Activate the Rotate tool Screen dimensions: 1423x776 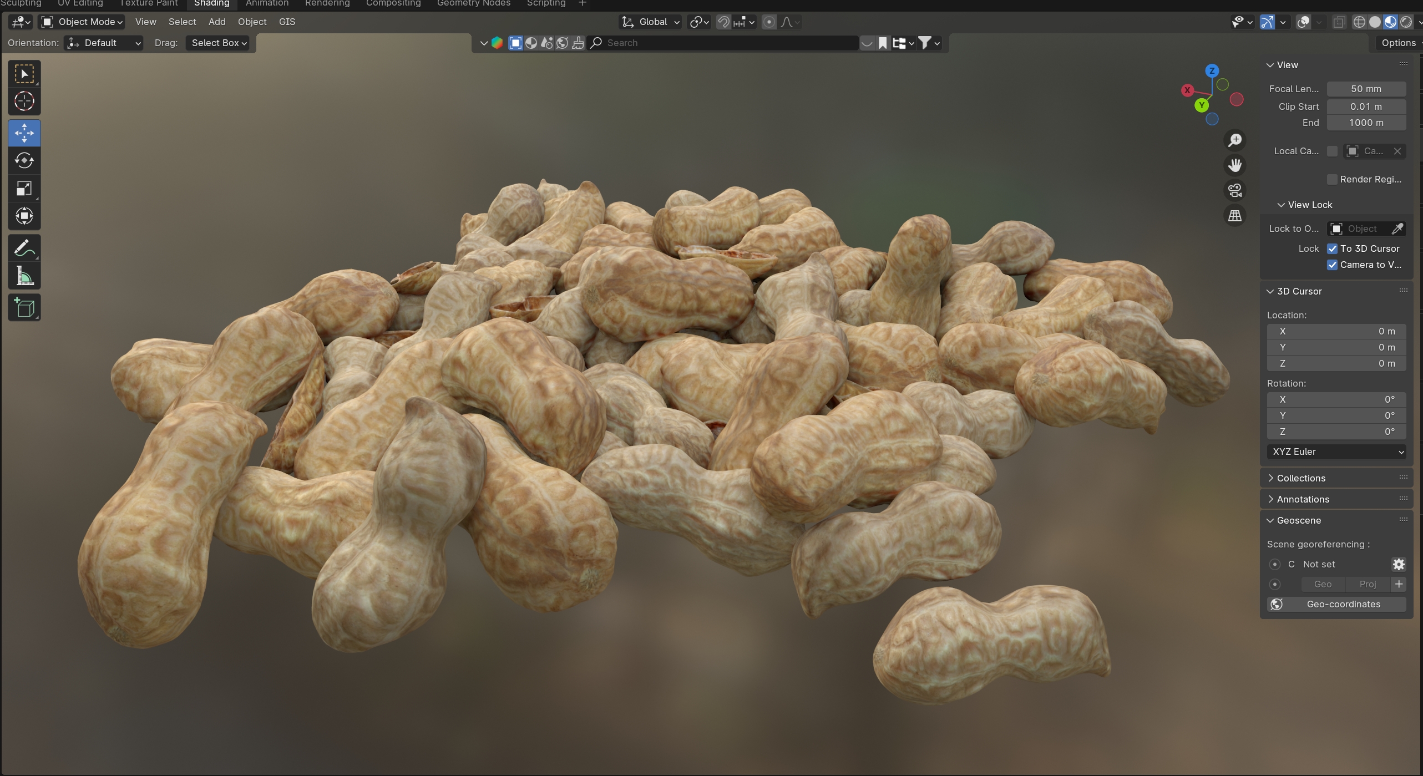(24, 161)
